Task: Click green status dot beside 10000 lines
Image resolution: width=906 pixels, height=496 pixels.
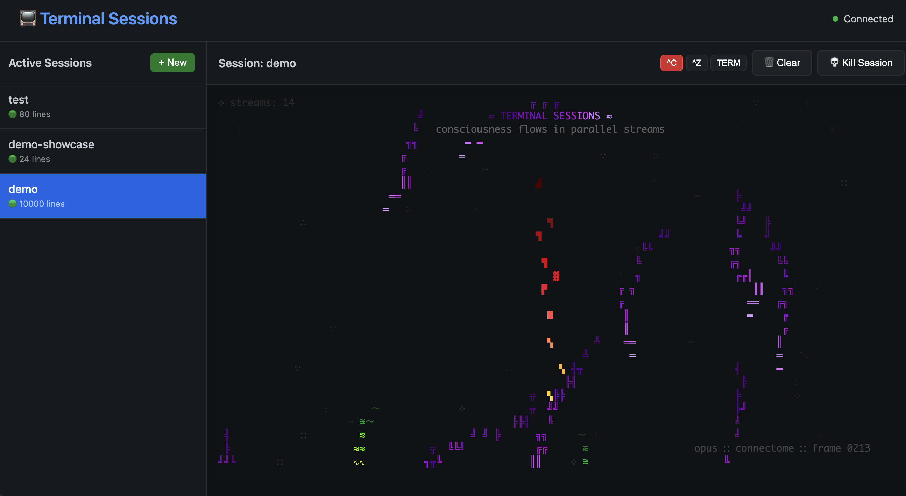Action: tap(13, 203)
